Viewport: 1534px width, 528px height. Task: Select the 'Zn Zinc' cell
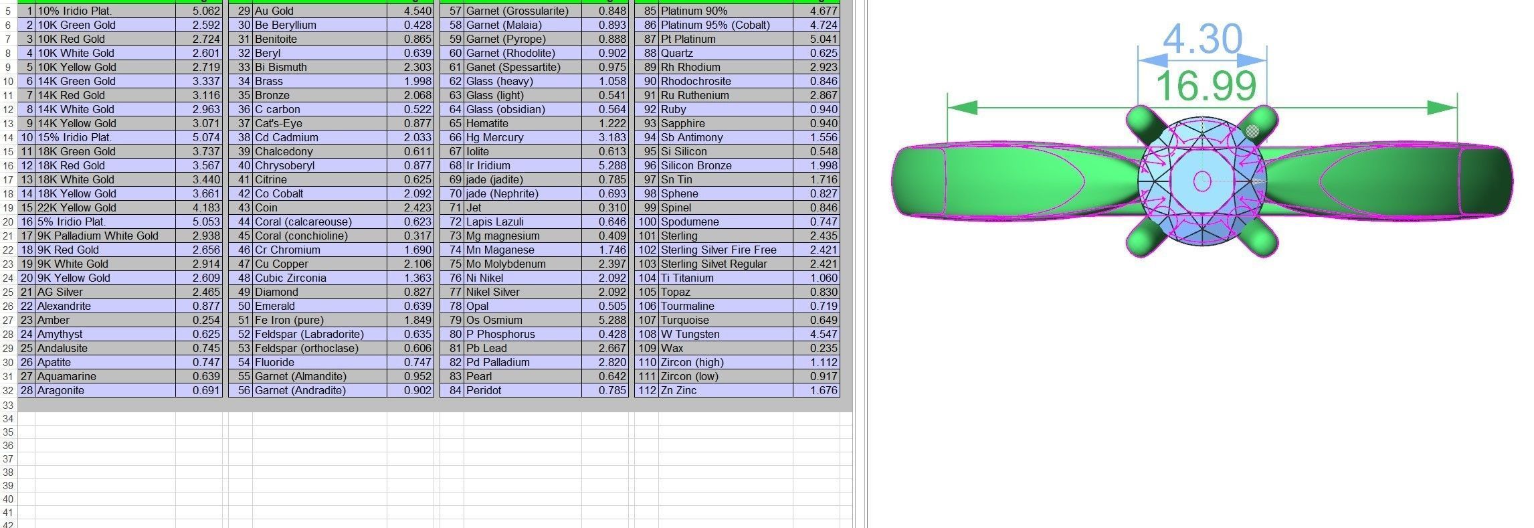(726, 390)
